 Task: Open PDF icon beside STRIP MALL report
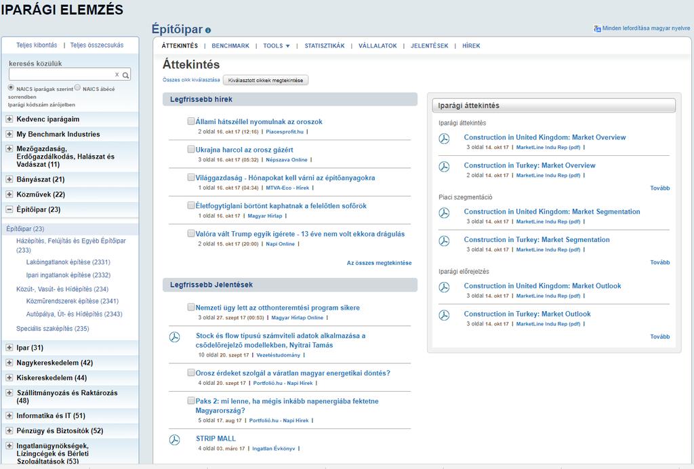pyautogui.click(x=175, y=440)
